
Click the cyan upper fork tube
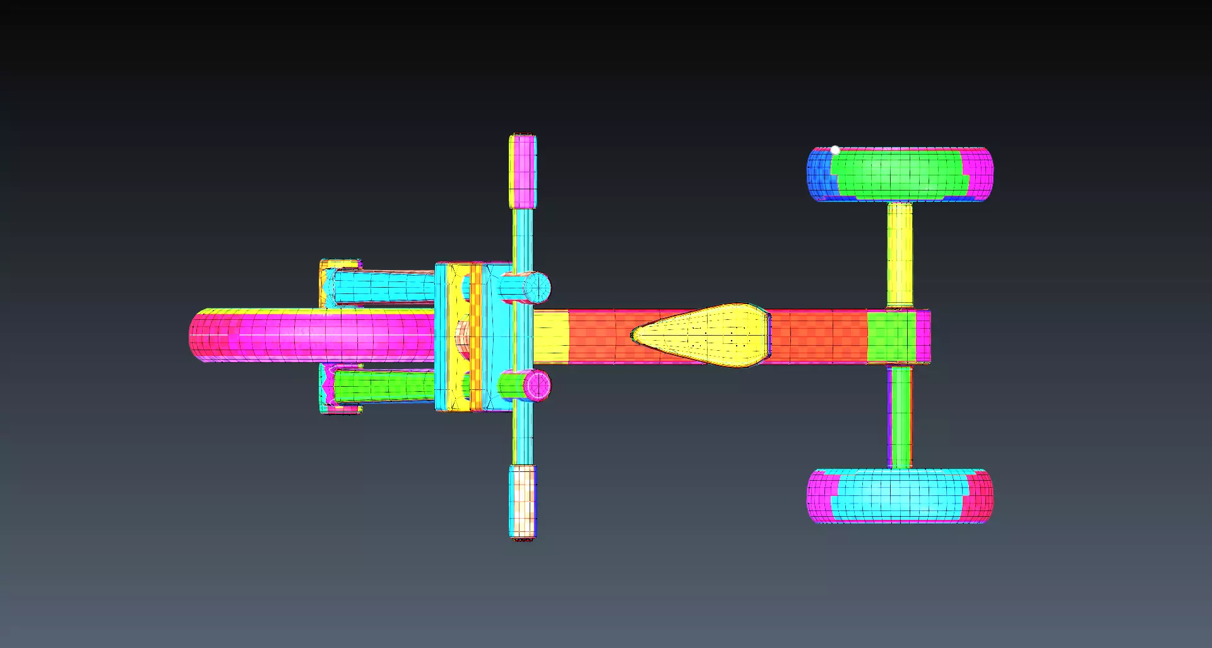tap(384, 287)
